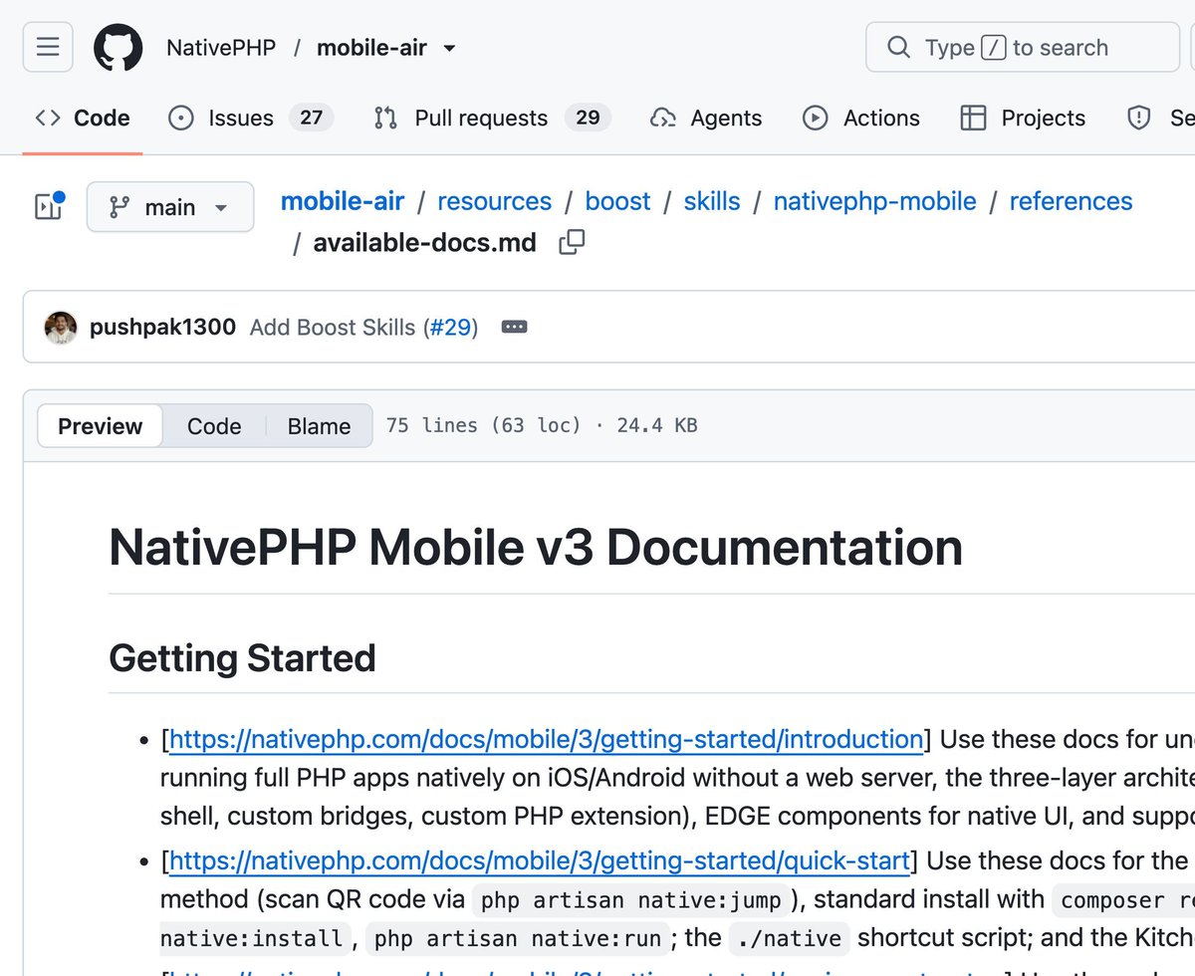The image size is (1195, 976).
Task: Select the Code tab
Action: (83, 118)
